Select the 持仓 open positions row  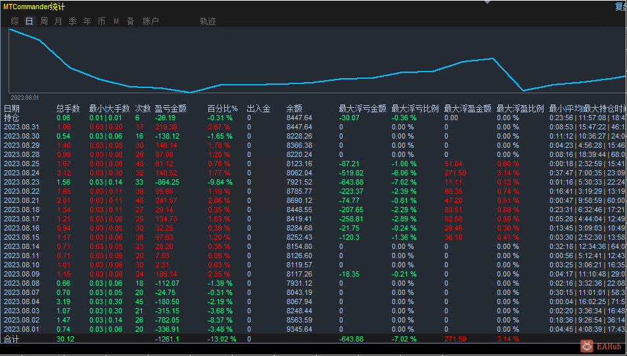coord(313,118)
